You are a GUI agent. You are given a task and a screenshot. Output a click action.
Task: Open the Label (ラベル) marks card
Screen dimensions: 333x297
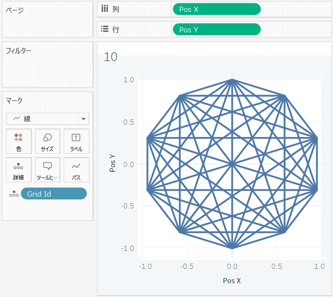(76, 141)
